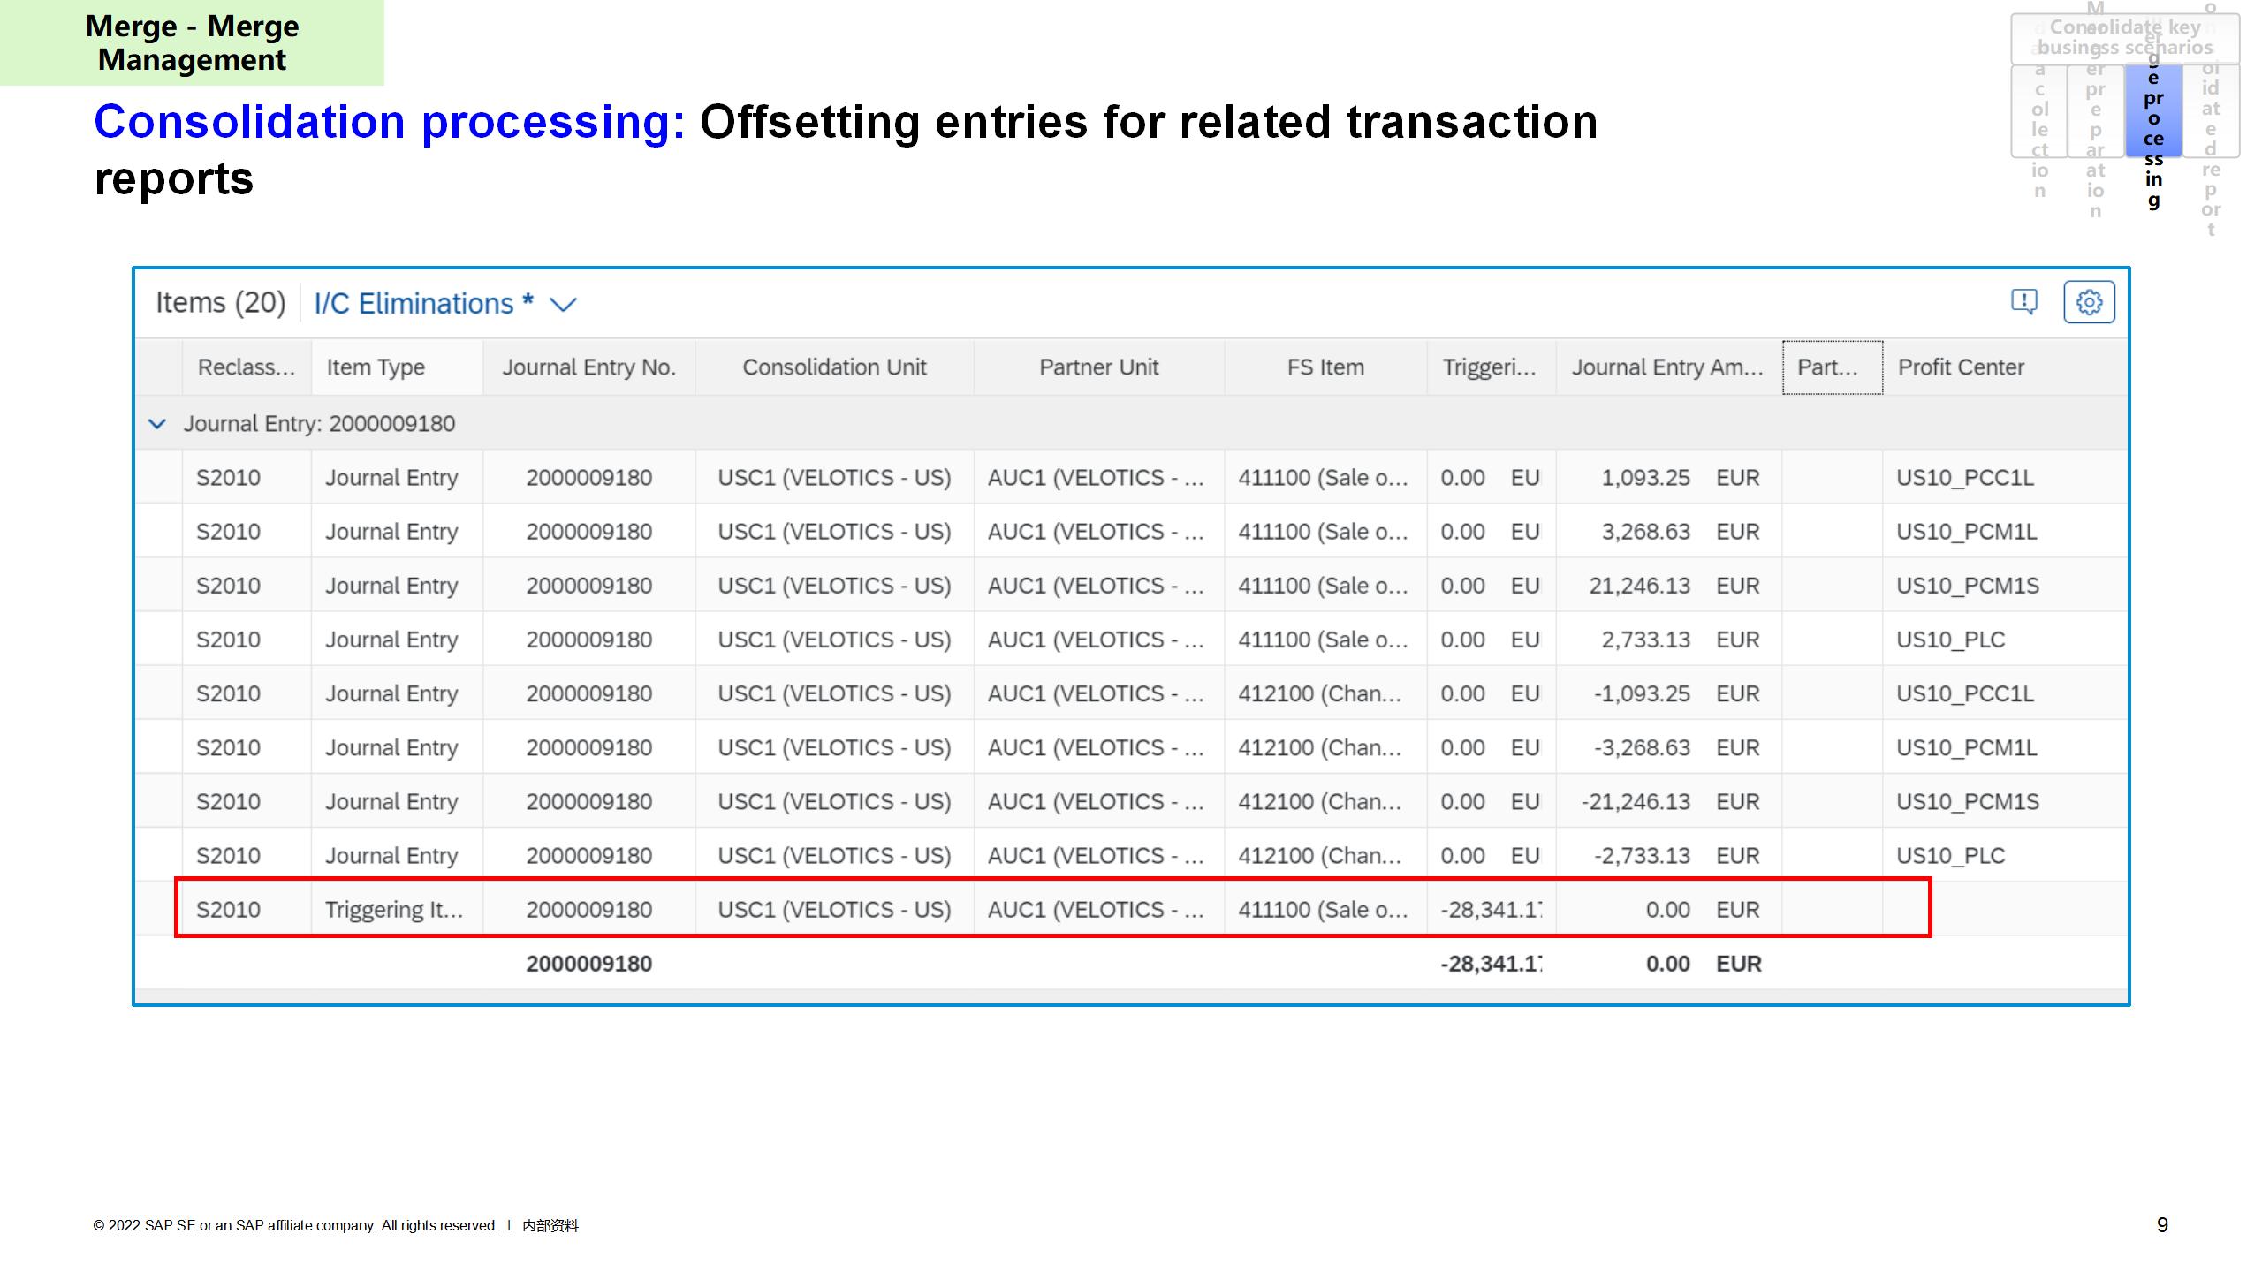Click the Triggeri... column header
The height and width of the screenshot is (1272, 2262).
pyautogui.click(x=1489, y=367)
